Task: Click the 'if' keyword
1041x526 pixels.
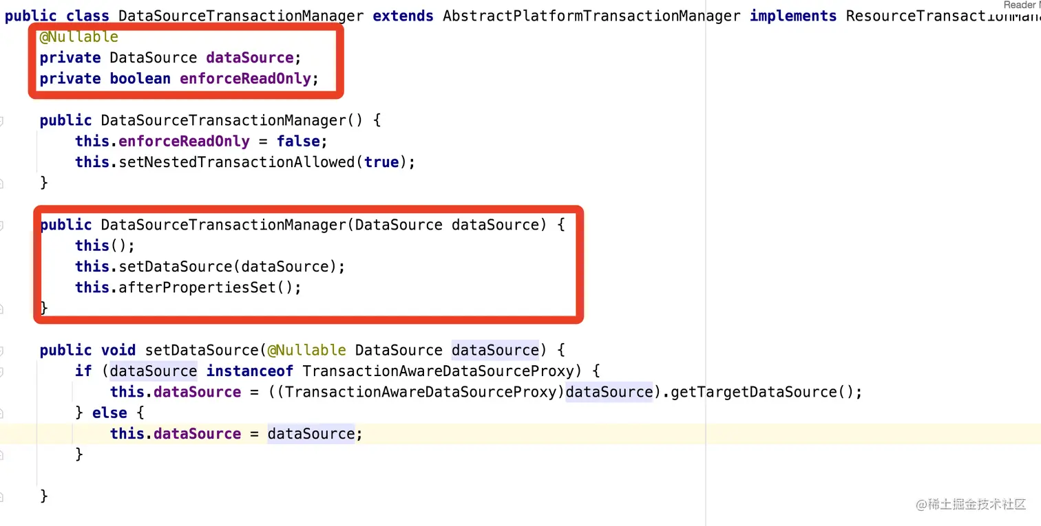Action: [83, 371]
